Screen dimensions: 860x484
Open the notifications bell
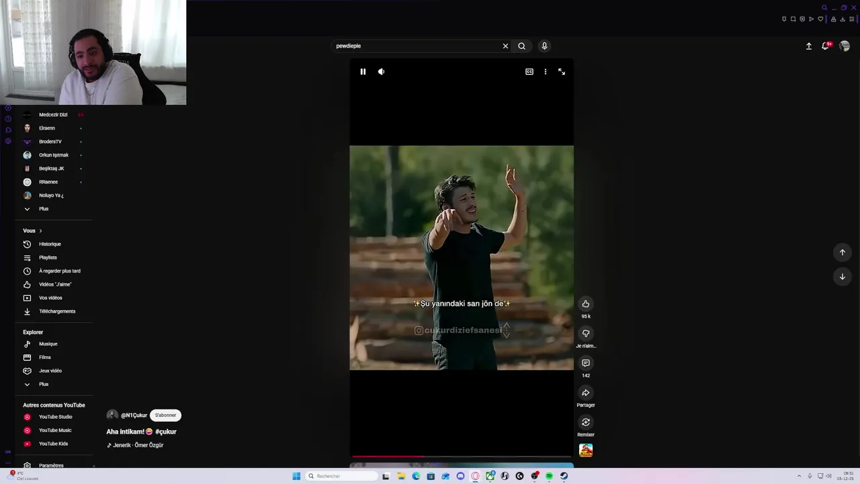coord(826,46)
